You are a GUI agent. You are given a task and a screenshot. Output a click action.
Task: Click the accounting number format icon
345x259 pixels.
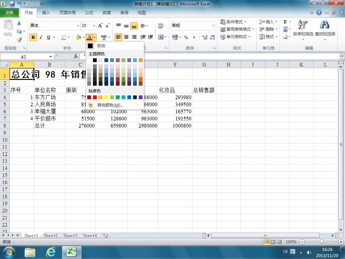click(175, 37)
